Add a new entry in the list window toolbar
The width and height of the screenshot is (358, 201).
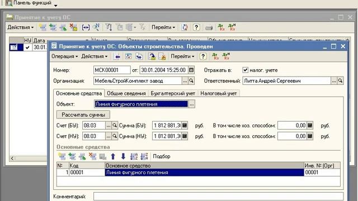pos(43,27)
